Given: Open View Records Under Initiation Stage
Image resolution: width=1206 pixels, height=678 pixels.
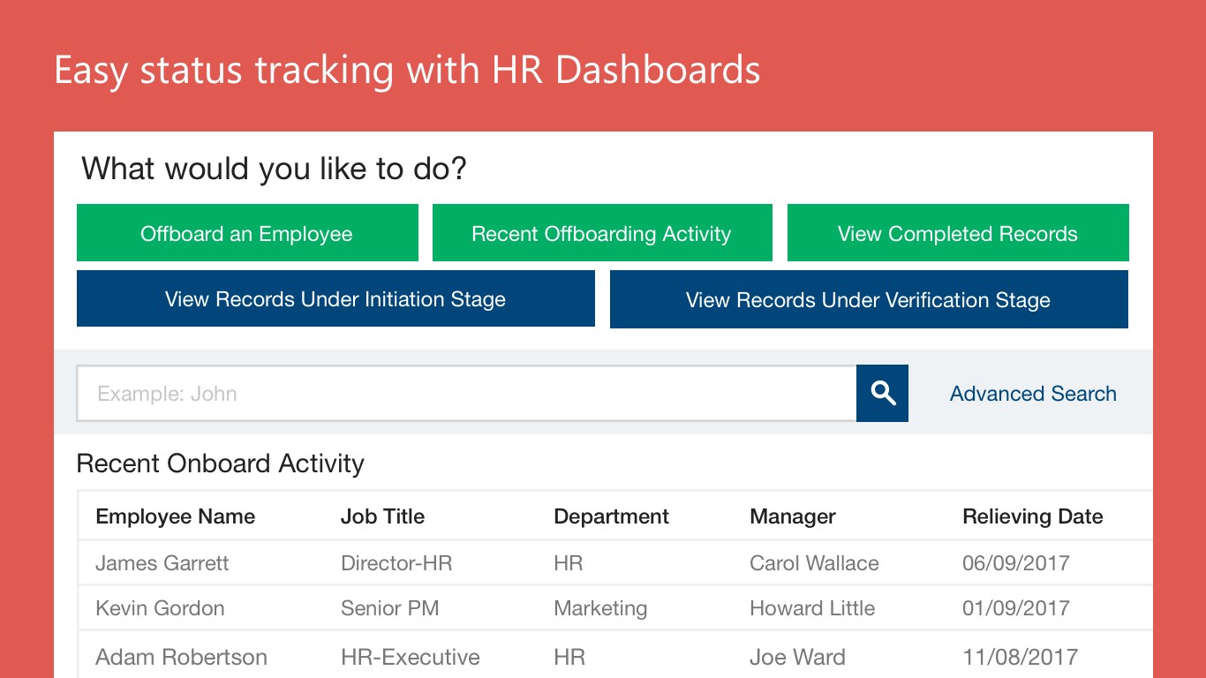Looking at the screenshot, I should [x=335, y=299].
